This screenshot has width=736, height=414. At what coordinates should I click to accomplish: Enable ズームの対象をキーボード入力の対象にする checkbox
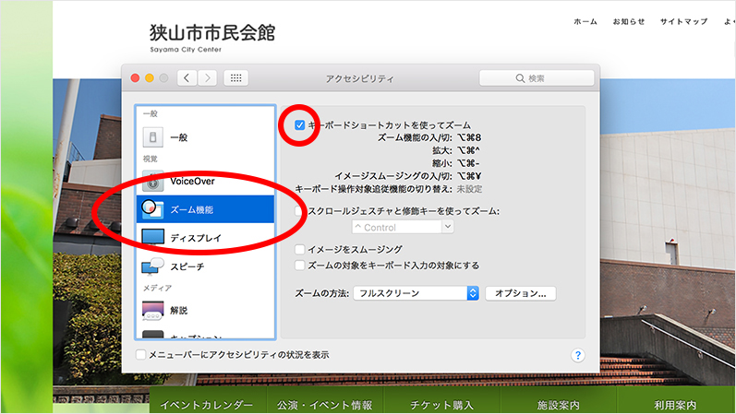[x=300, y=265]
